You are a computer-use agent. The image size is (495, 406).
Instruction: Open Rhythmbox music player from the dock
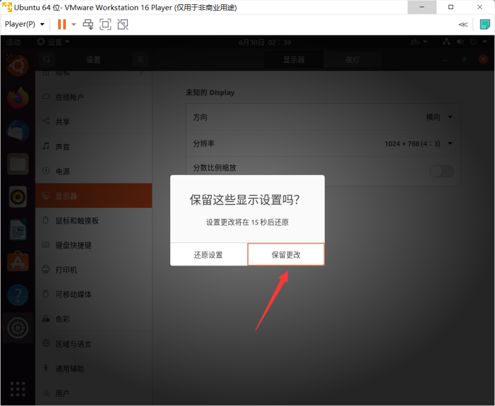pyautogui.click(x=18, y=196)
